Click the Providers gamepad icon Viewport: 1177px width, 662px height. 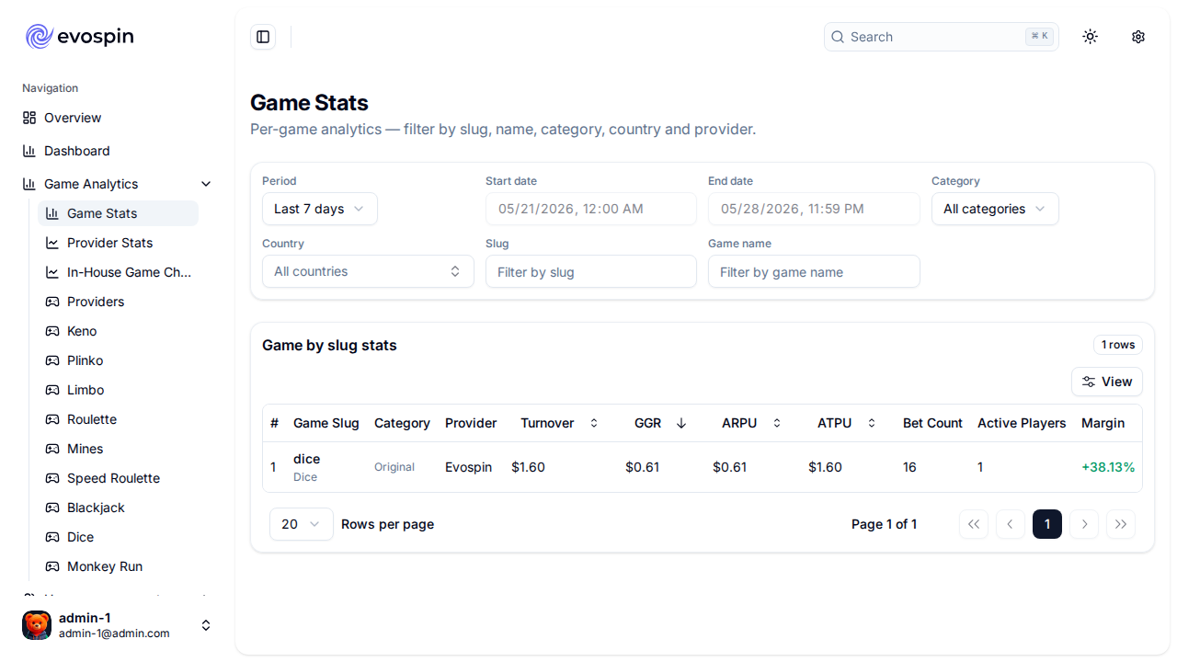[x=52, y=302]
